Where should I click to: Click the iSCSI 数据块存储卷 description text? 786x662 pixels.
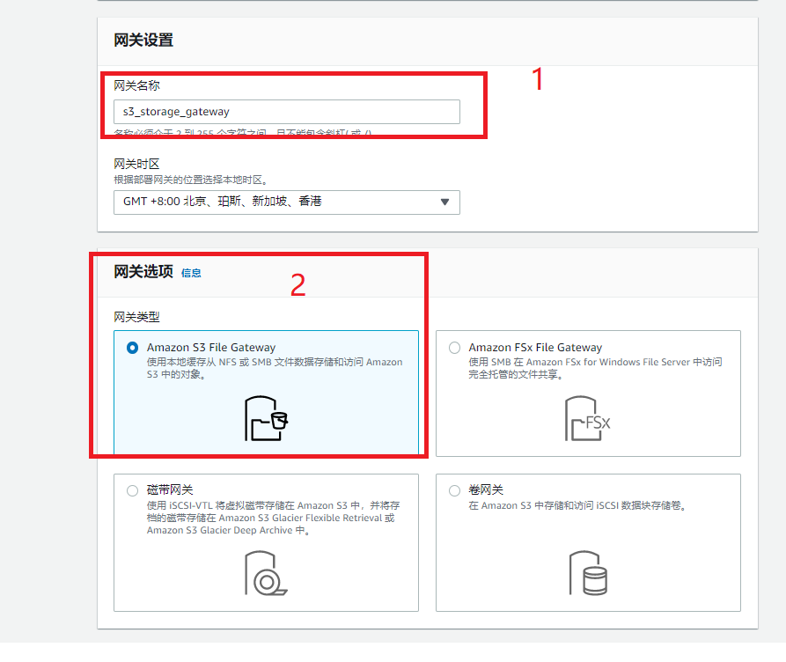point(578,505)
